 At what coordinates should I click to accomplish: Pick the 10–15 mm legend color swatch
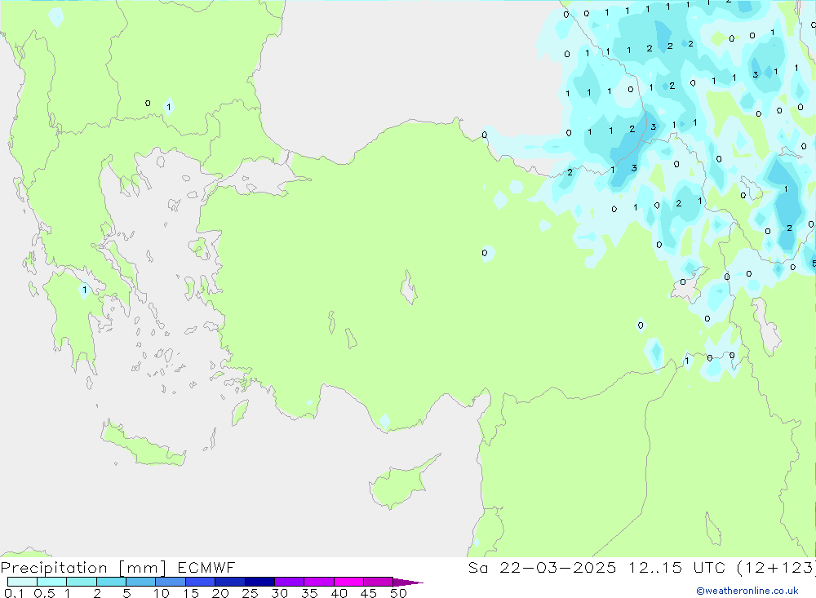click(x=171, y=582)
